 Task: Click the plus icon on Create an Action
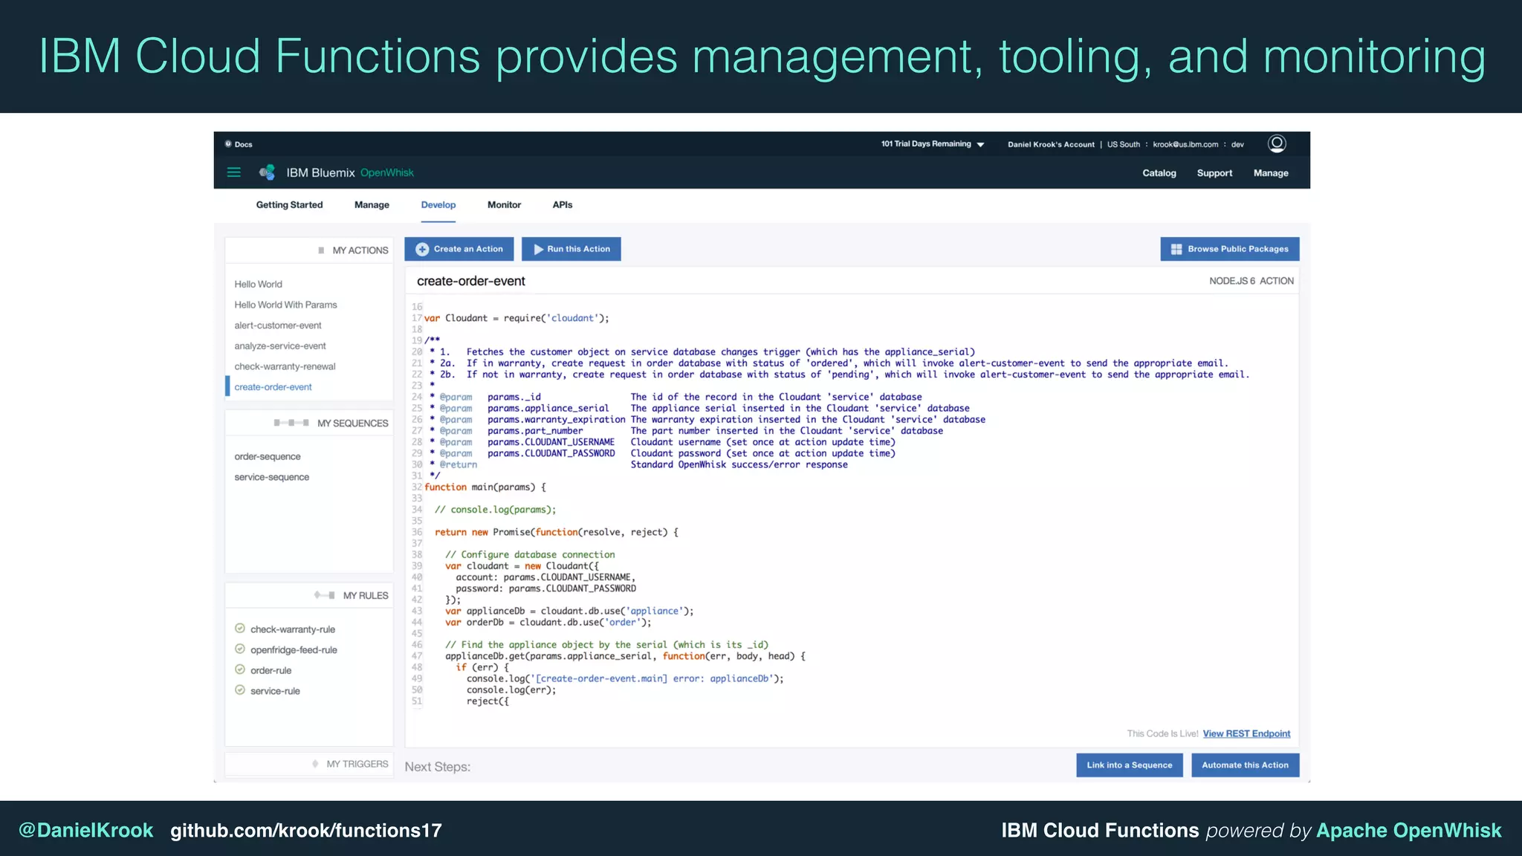422,249
